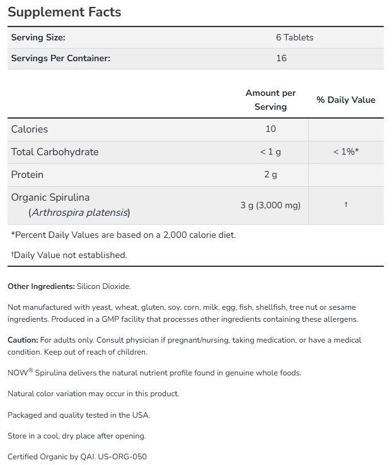Click the dagger symbol in the Spirulina row
This screenshot has height=465, width=392.
click(x=345, y=205)
